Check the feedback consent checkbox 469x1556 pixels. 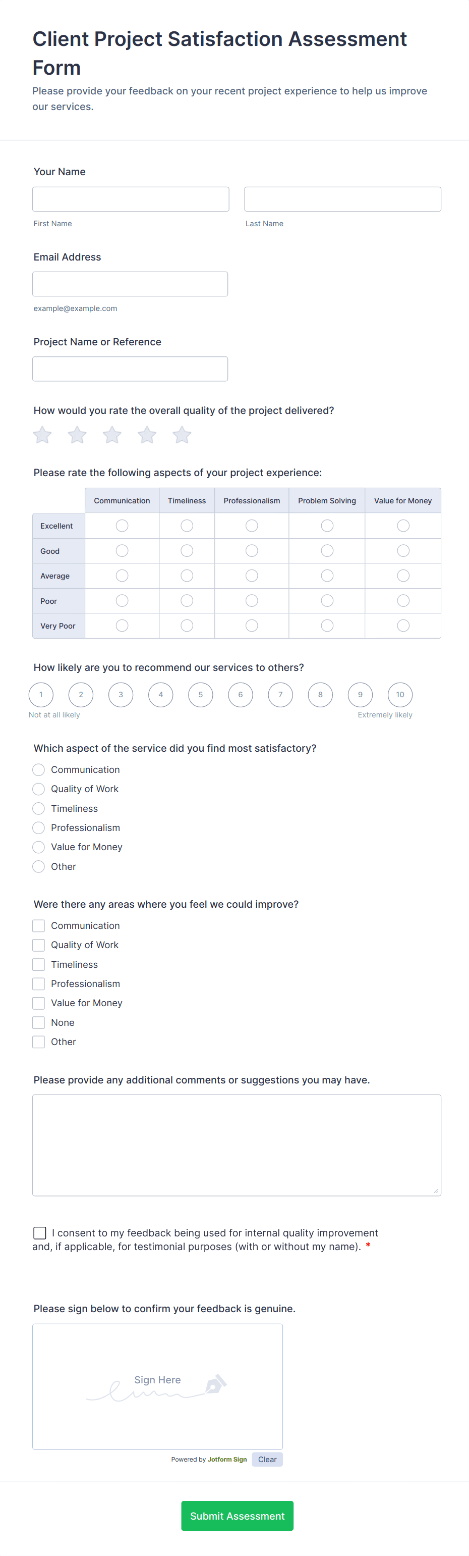[x=40, y=1233]
